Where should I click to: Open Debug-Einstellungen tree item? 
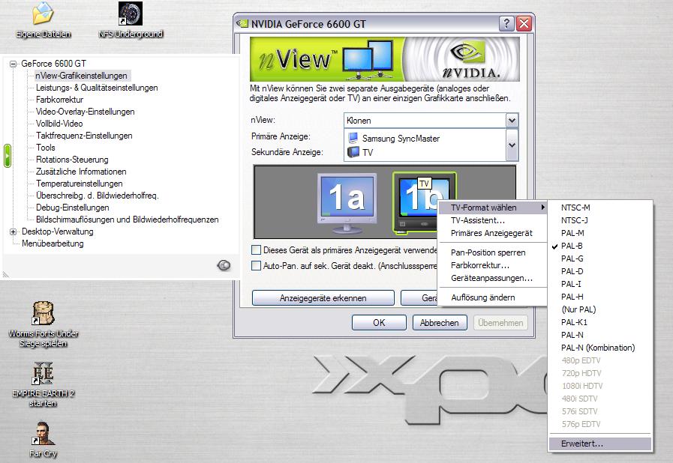pos(73,208)
